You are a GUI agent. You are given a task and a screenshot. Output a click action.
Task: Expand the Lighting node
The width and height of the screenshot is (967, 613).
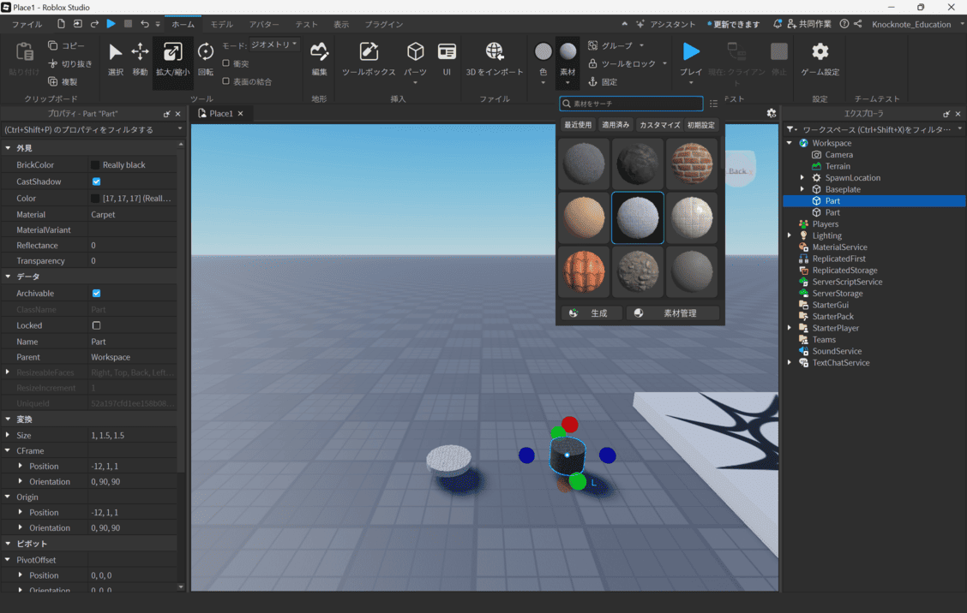(790, 235)
